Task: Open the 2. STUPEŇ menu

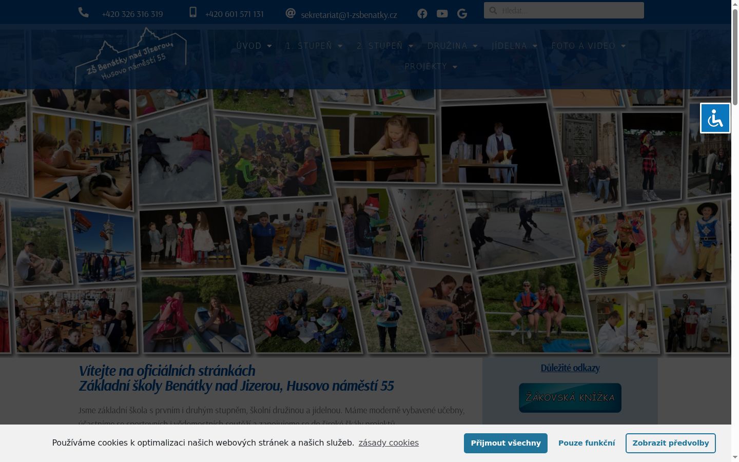Action: [380, 46]
